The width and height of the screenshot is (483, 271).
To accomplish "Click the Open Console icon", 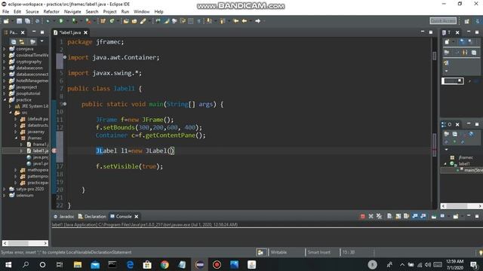I will tap(456, 216).
